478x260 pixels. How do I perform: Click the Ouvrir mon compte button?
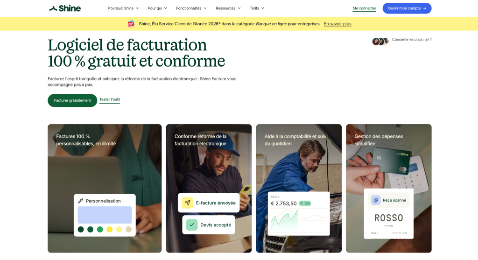pyautogui.click(x=407, y=8)
